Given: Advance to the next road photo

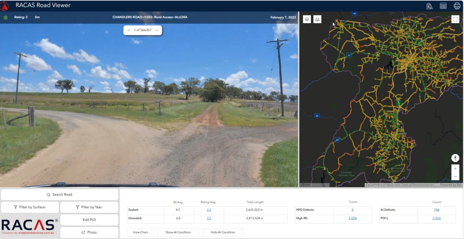Looking at the screenshot, I should [x=156, y=30].
